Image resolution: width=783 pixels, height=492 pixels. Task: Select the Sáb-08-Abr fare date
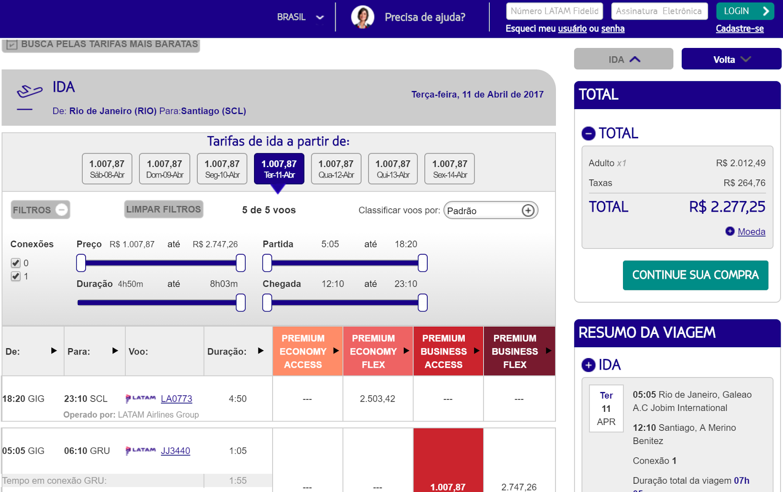[107, 169]
